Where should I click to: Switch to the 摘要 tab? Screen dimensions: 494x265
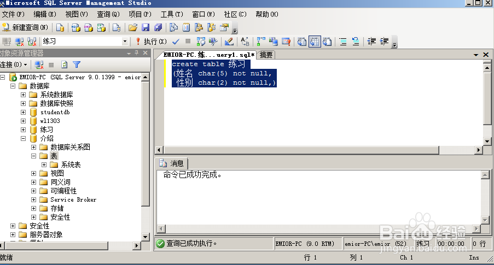pyautogui.click(x=266, y=55)
